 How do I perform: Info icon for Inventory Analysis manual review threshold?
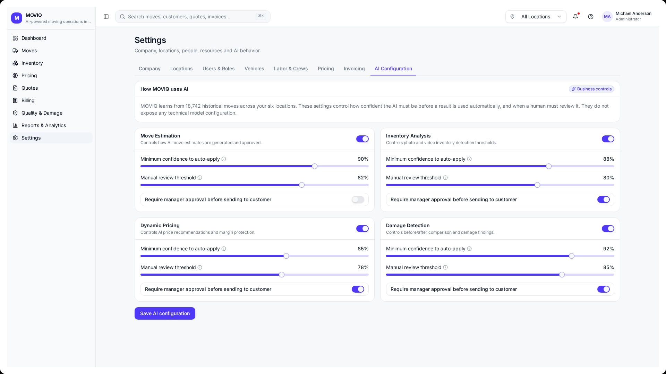click(445, 178)
